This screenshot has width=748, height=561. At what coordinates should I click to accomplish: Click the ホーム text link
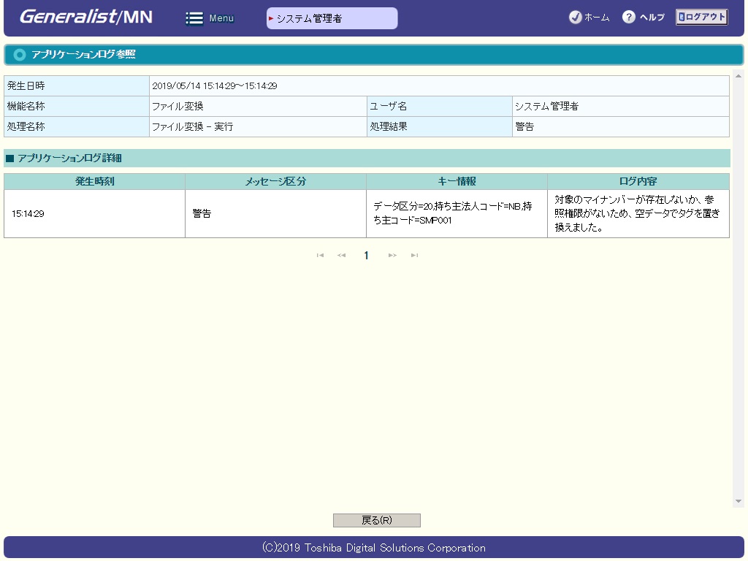tap(597, 18)
